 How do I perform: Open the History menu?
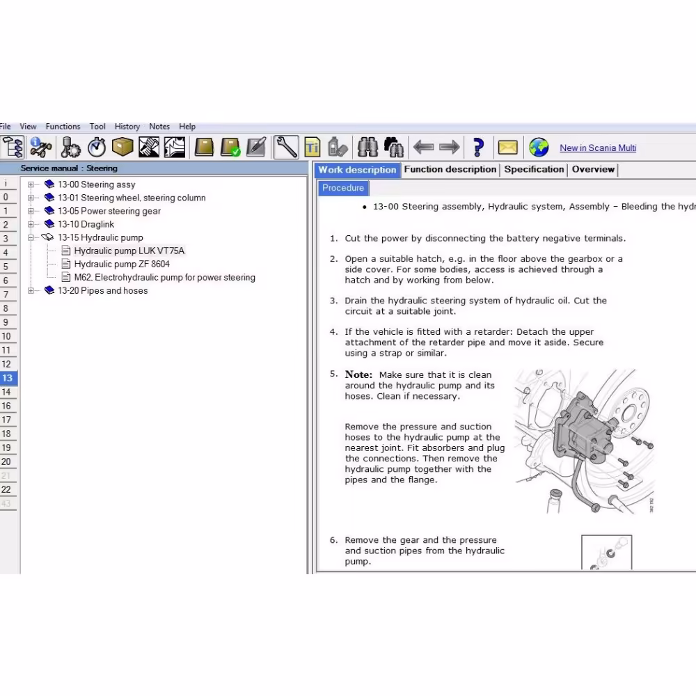click(127, 127)
